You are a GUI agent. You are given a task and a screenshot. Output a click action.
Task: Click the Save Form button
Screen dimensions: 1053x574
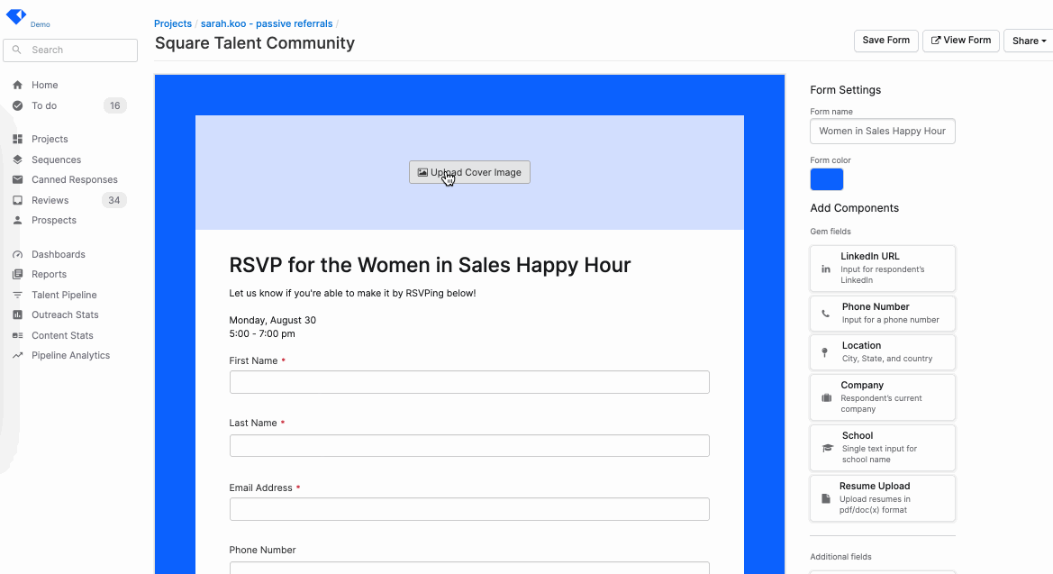(x=885, y=41)
